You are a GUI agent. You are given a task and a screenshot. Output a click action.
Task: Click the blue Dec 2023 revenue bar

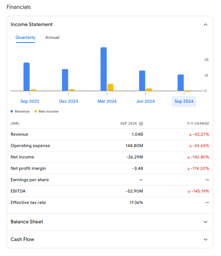click(x=65, y=80)
